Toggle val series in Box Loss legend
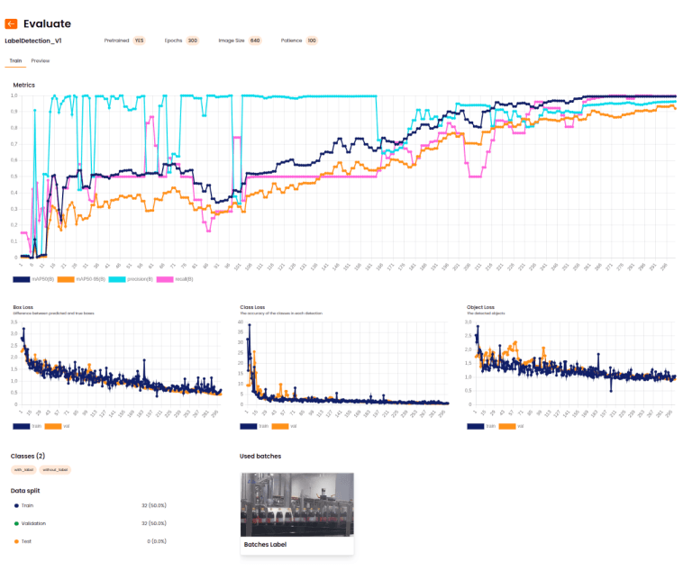The width and height of the screenshot is (692, 571). (x=53, y=426)
